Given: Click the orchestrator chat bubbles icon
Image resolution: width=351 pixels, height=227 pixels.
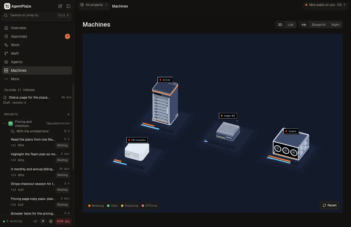Looking at the screenshot, I should [x=13, y=131].
